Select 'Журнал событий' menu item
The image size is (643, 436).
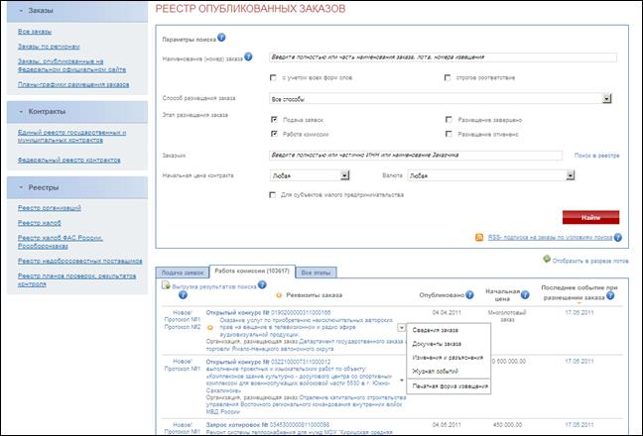click(435, 372)
